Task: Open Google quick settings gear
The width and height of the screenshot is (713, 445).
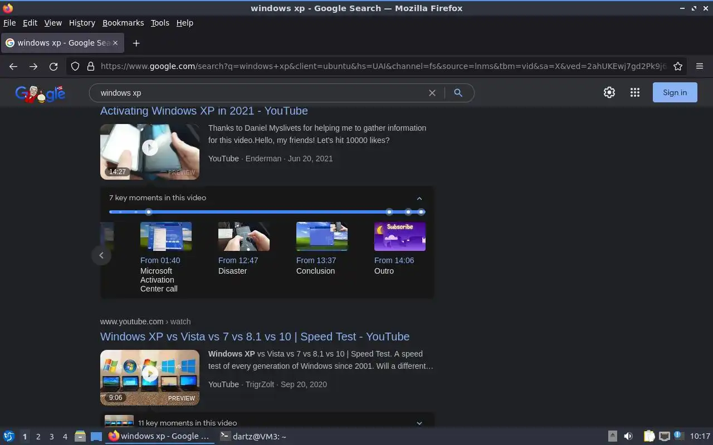Action: pyautogui.click(x=609, y=93)
